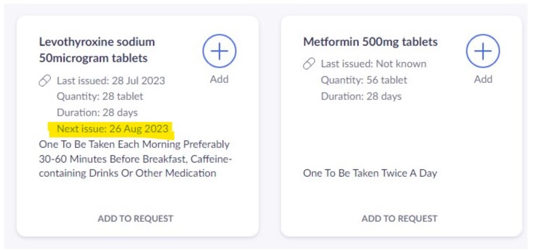This screenshot has height=252, width=533.
Task: Click the Quantity 28 tablet line
Action: pos(100,96)
